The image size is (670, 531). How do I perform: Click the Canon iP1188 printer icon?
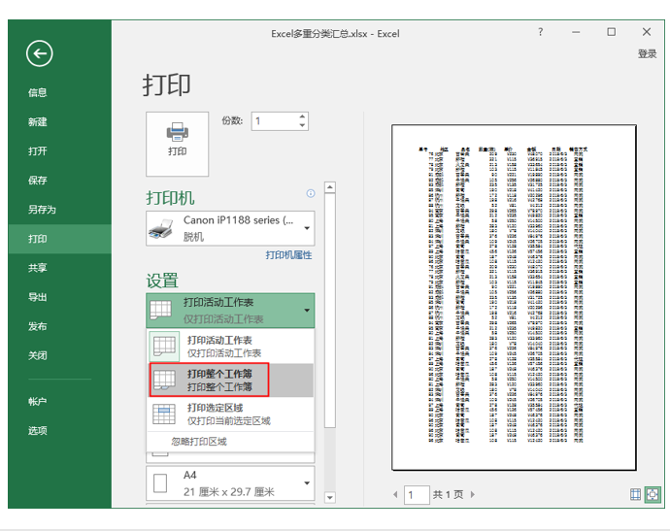pyautogui.click(x=161, y=228)
